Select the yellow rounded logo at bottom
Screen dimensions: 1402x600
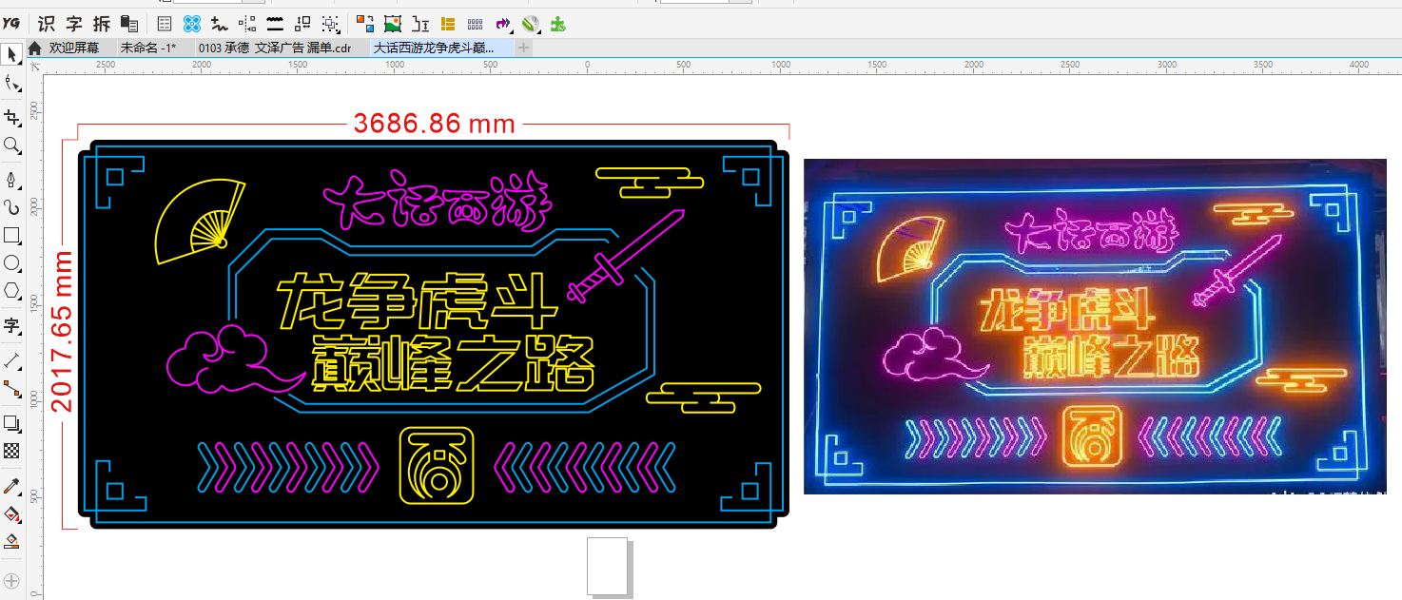tap(436, 465)
